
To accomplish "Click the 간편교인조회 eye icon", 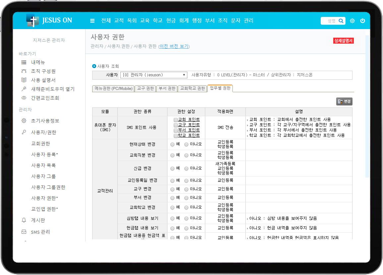I will (x=24, y=98).
